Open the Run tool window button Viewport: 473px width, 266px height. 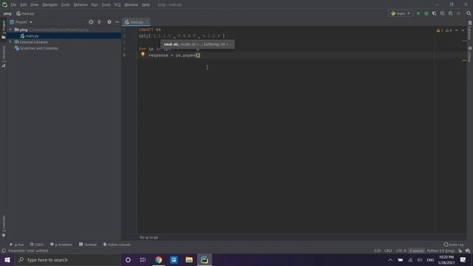pos(16,245)
